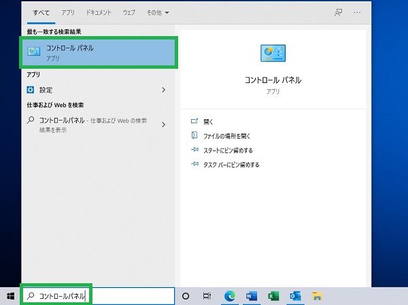Click ファイルの場所を開く action
This screenshot has width=408, height=305.
[x=226, y=136]
